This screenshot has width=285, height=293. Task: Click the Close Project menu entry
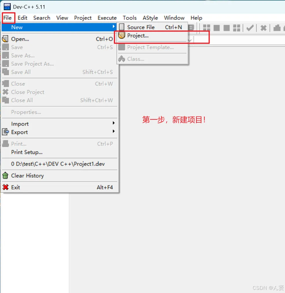[x=59, y=92]
